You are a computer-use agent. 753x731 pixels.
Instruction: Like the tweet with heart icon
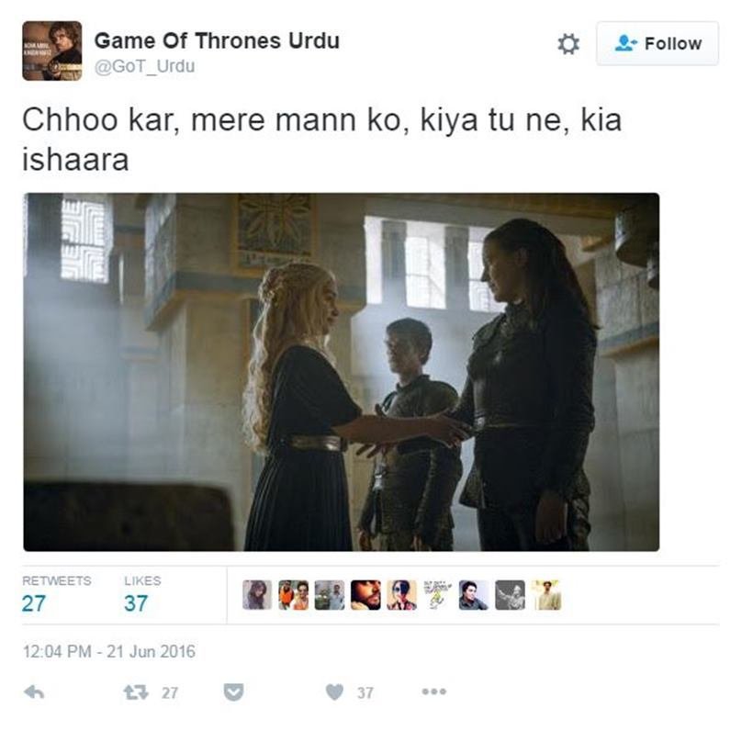[334, 692]
